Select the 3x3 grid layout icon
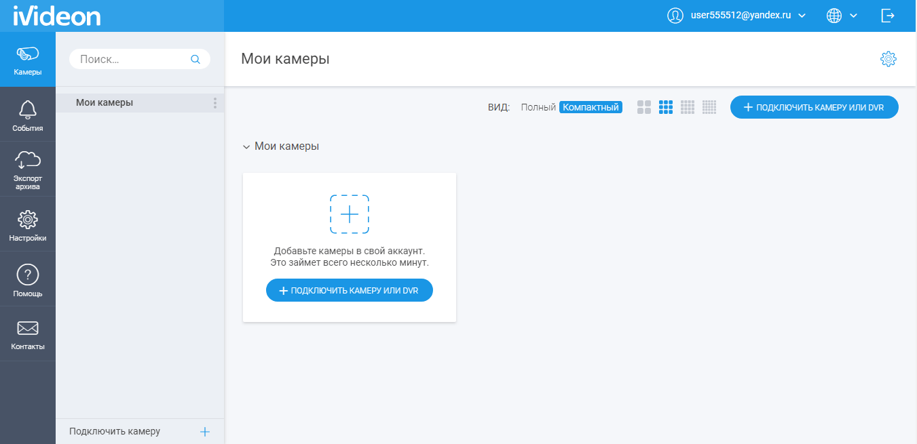Viewport: 917px width, 444px height. tap(666, 107)
